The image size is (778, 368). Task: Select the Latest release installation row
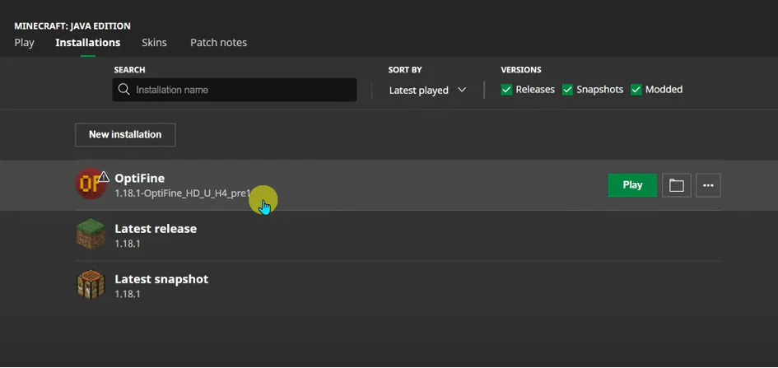tap(395, 235)
